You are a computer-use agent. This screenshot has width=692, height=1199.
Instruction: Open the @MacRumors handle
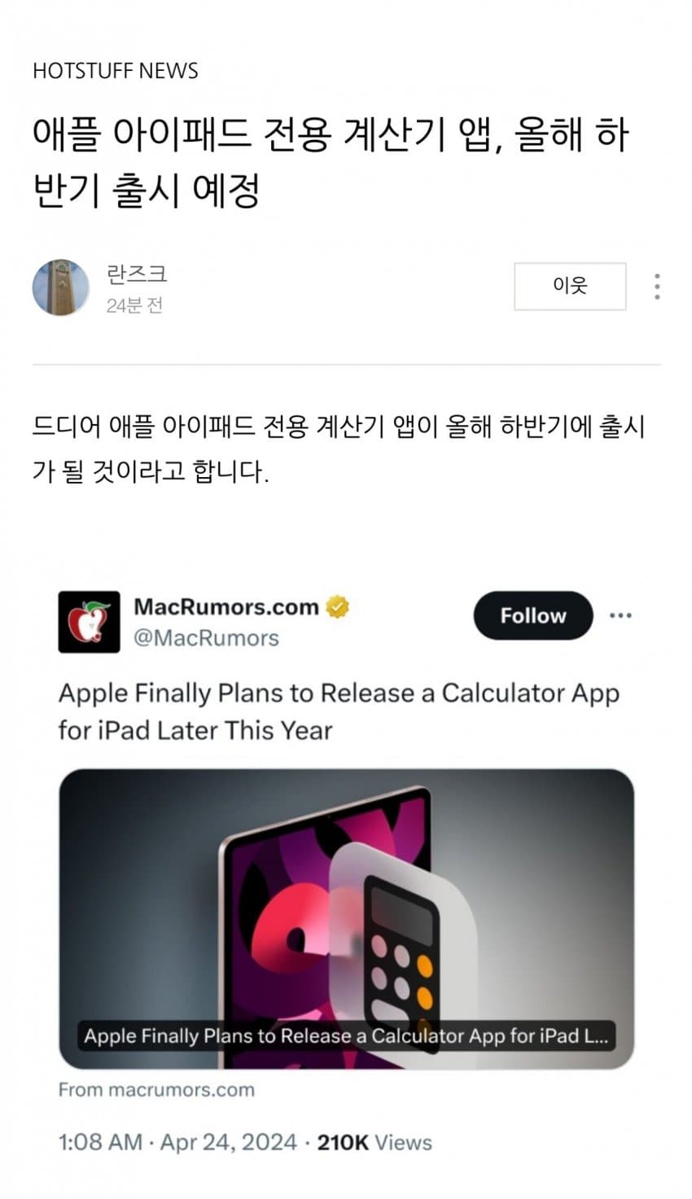pos(206,638)
